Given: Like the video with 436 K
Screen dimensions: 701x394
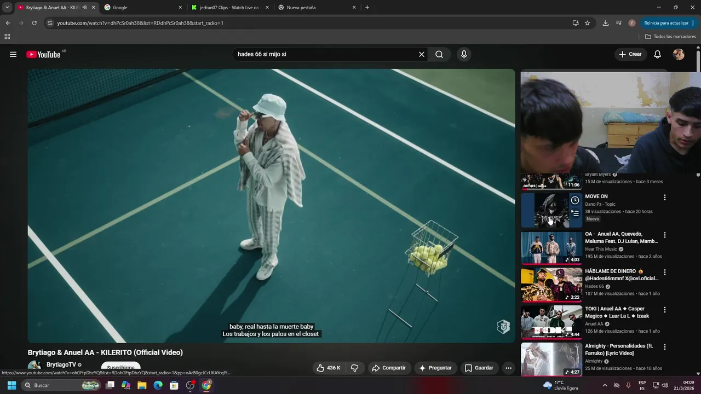Looking at the screenshot, I should click(x=328, y=368).
